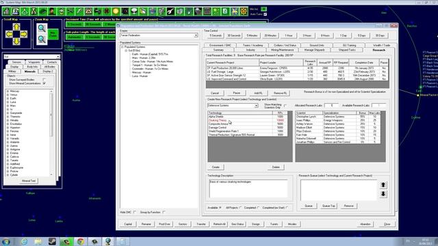
Task: Select the Available radio option
Action: click(x=220, y=208)
